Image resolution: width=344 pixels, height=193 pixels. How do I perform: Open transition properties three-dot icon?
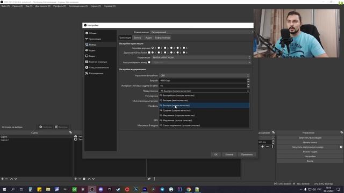pos(273,146)
